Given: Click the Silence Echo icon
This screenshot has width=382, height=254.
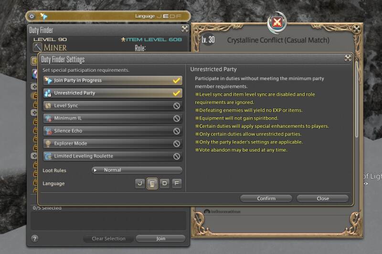Looking at the screenshot, I should click(48, 131).
